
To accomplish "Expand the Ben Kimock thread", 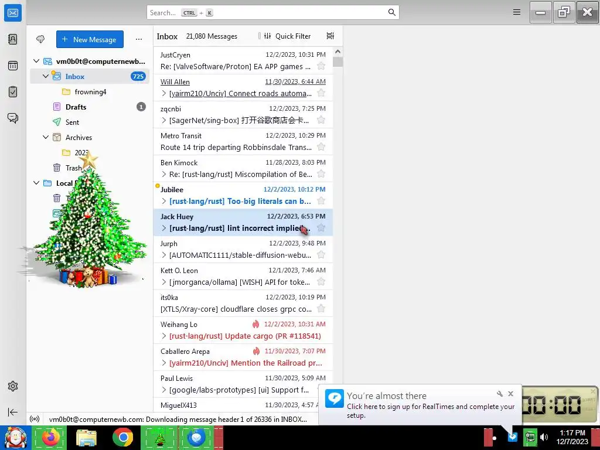I will (164, 175).
